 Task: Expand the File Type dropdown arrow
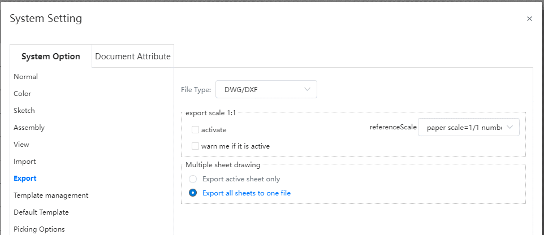(x=307, y=89)
